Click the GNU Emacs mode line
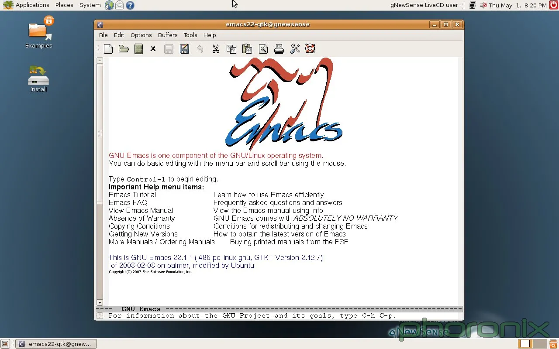This screenshot has height=349, width=559. tap(279, 309)
